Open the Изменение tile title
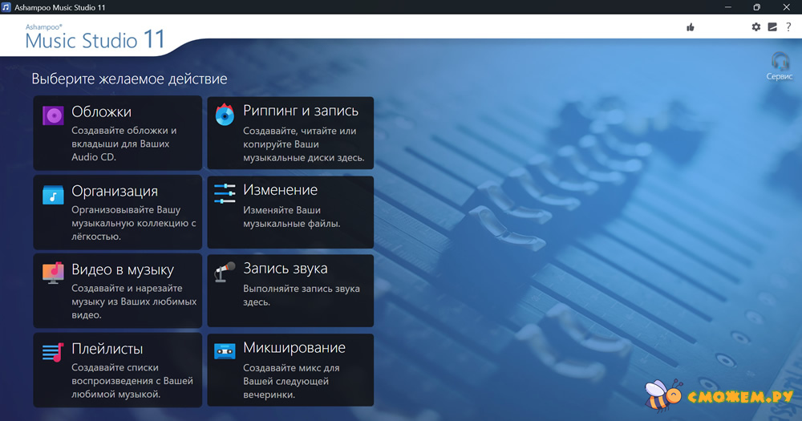This screenshot has height=421, width=802. tap(280, 190)
